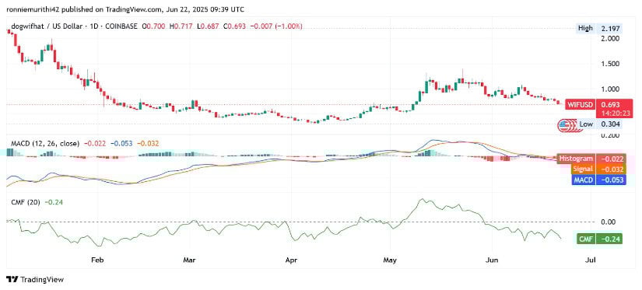
Task: Click the 0.200 price scale label
Action: 610,135
